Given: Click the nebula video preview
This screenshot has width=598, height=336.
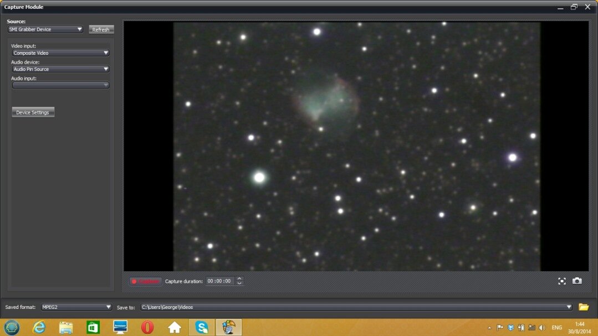Looking at the screenshot, I should tap(356, 146).
